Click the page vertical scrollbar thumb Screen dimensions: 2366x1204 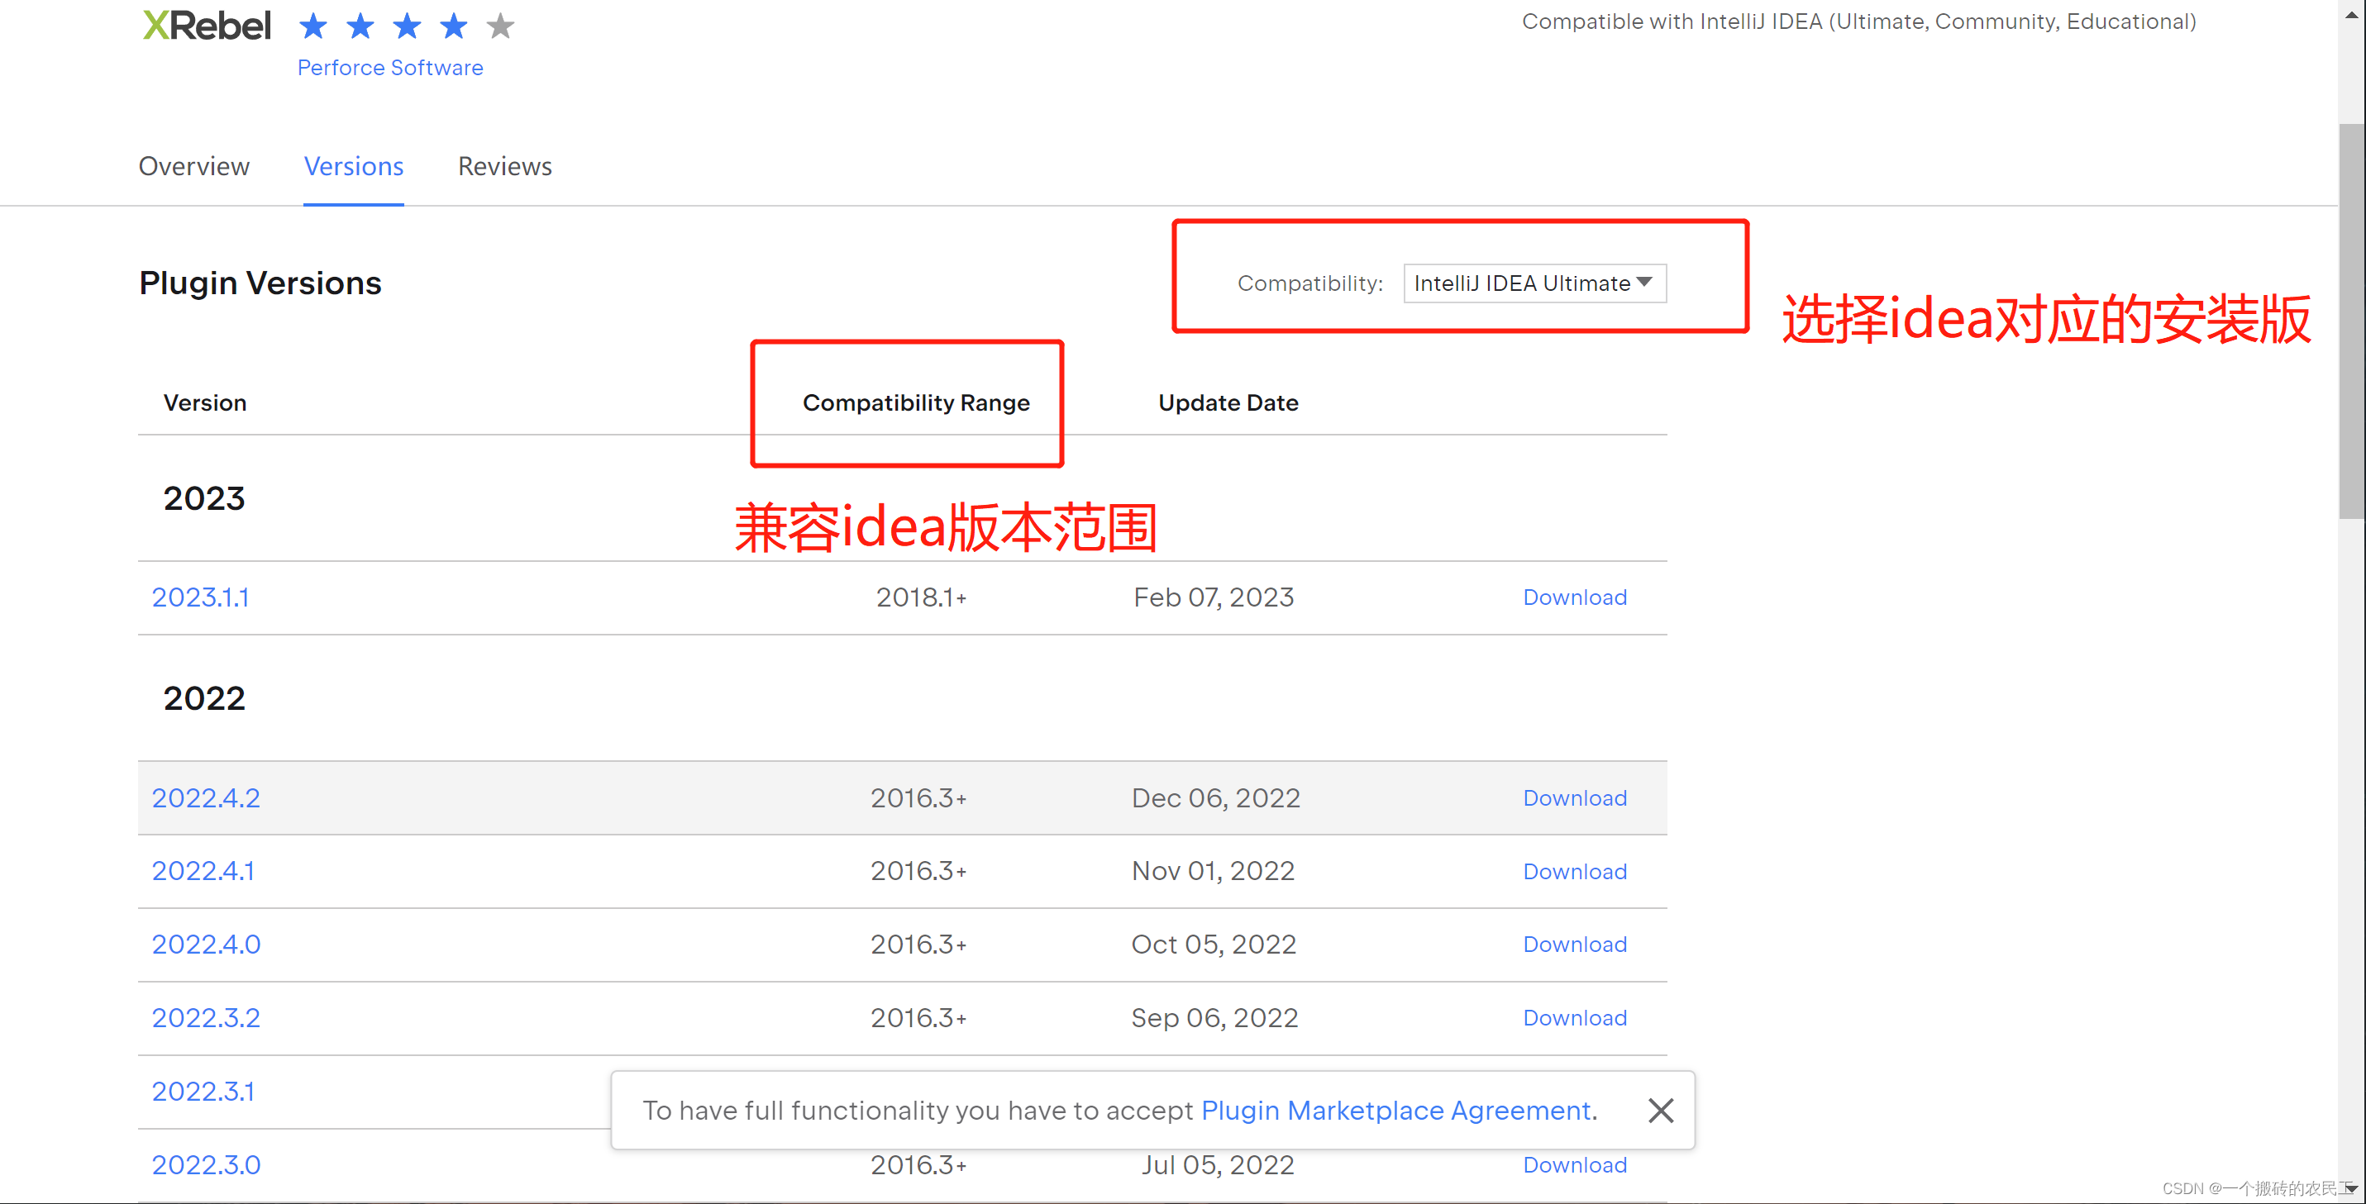[2352, 321]
